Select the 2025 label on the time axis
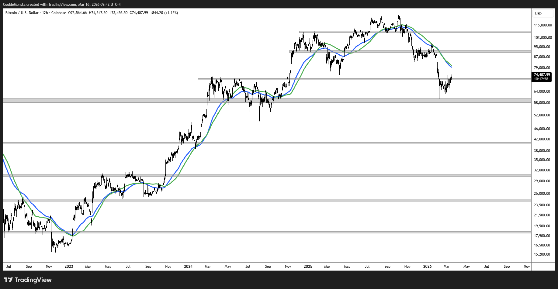 [x=308, y=267]
